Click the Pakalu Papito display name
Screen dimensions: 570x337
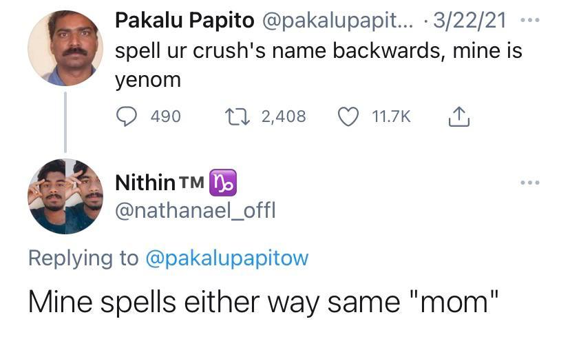click(184, 21)
